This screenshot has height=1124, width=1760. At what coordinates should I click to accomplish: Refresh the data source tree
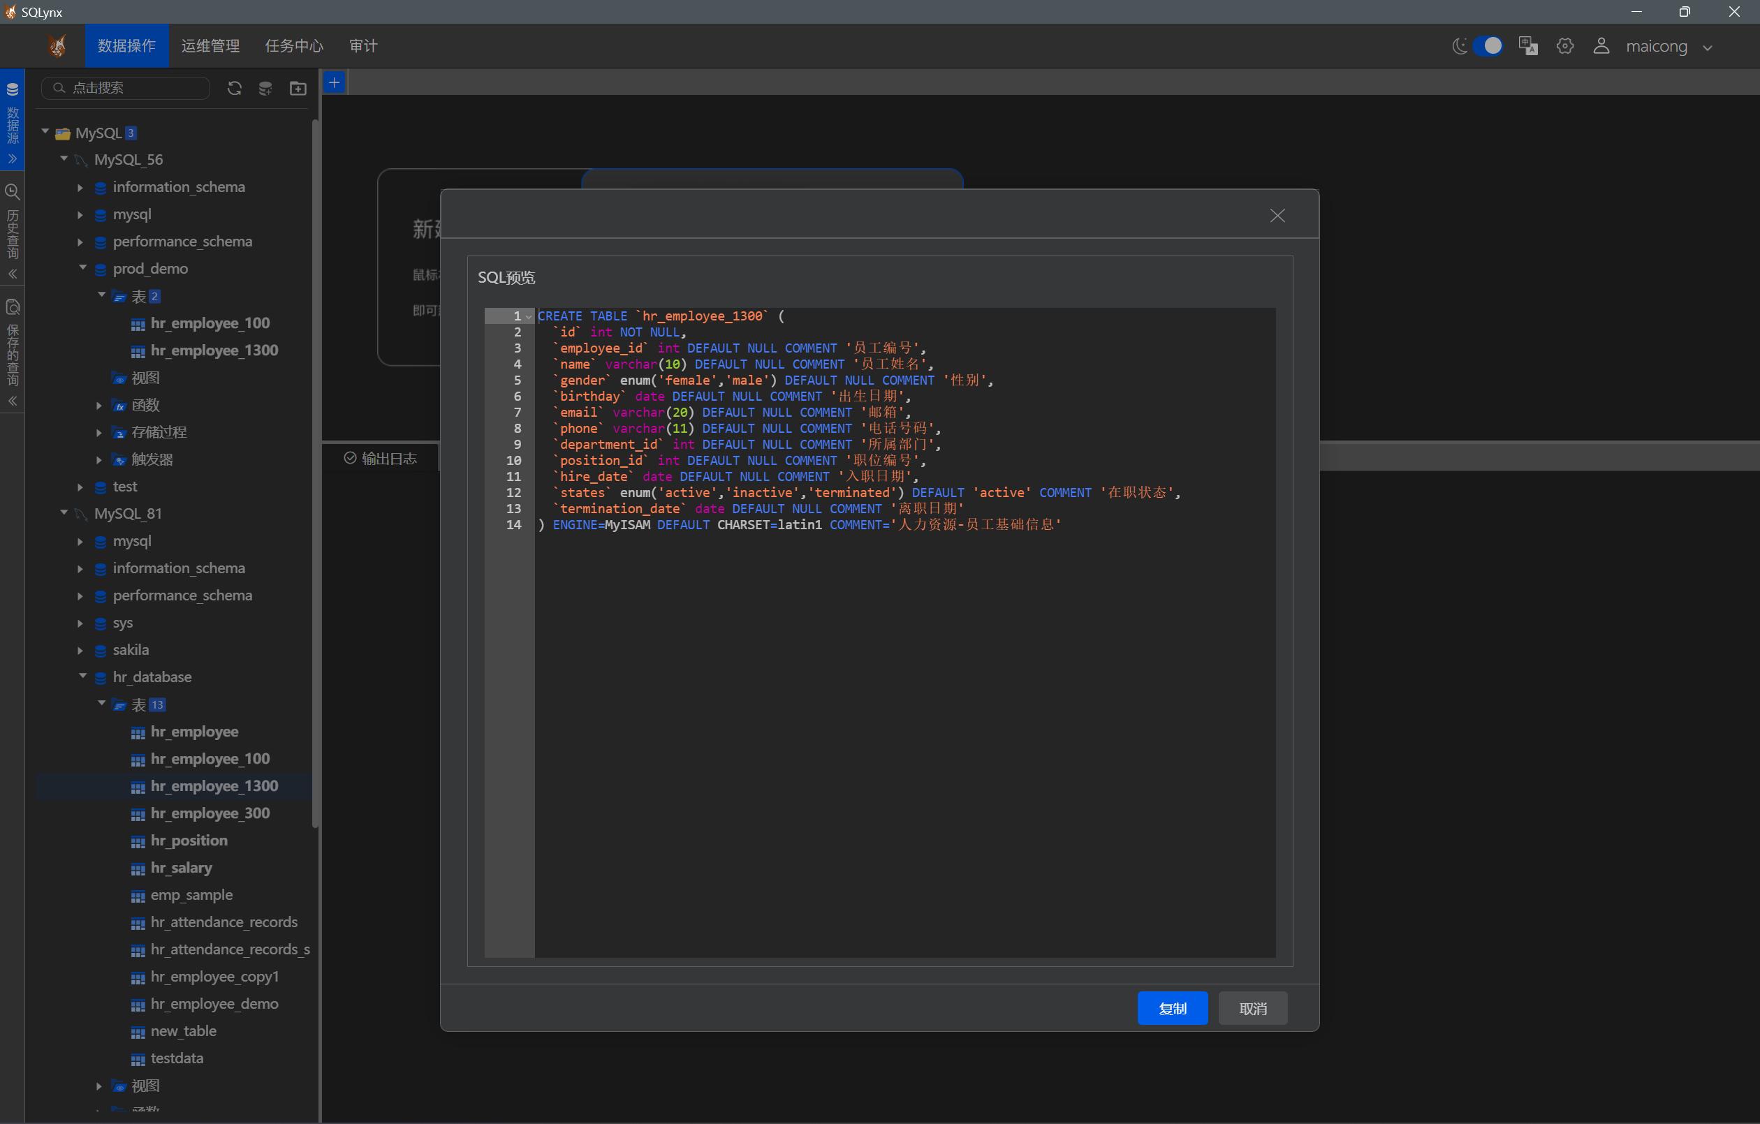pos(234,89)
